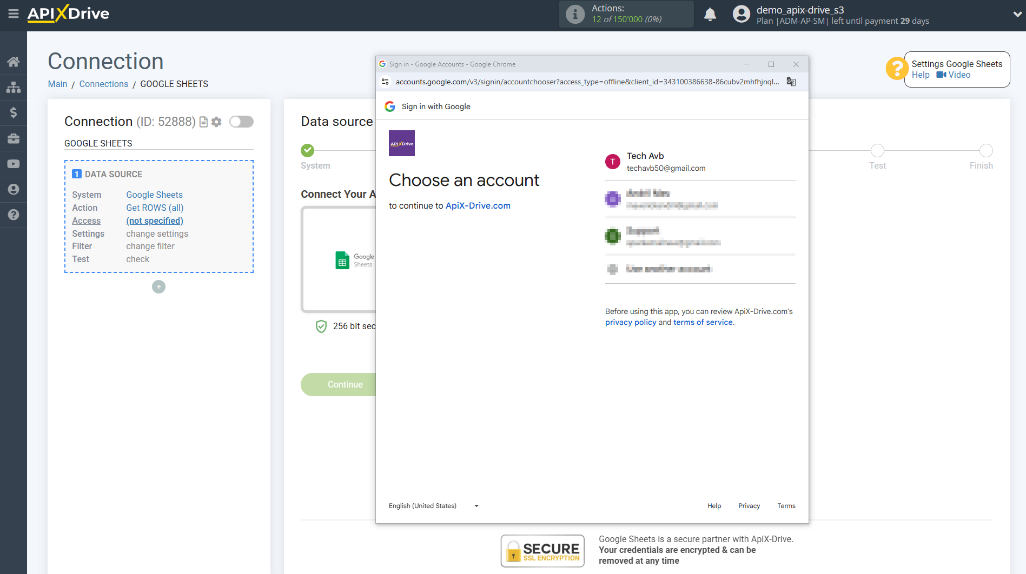Enable the connection toggle switch

point(241,122)
